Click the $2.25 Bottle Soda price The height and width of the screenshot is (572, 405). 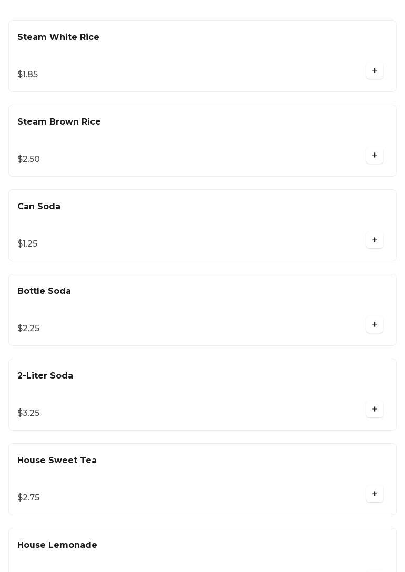pyautogui.click(x=28, y=329)
